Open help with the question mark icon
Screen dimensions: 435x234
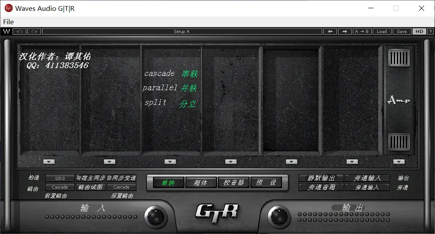pos(430,31)
